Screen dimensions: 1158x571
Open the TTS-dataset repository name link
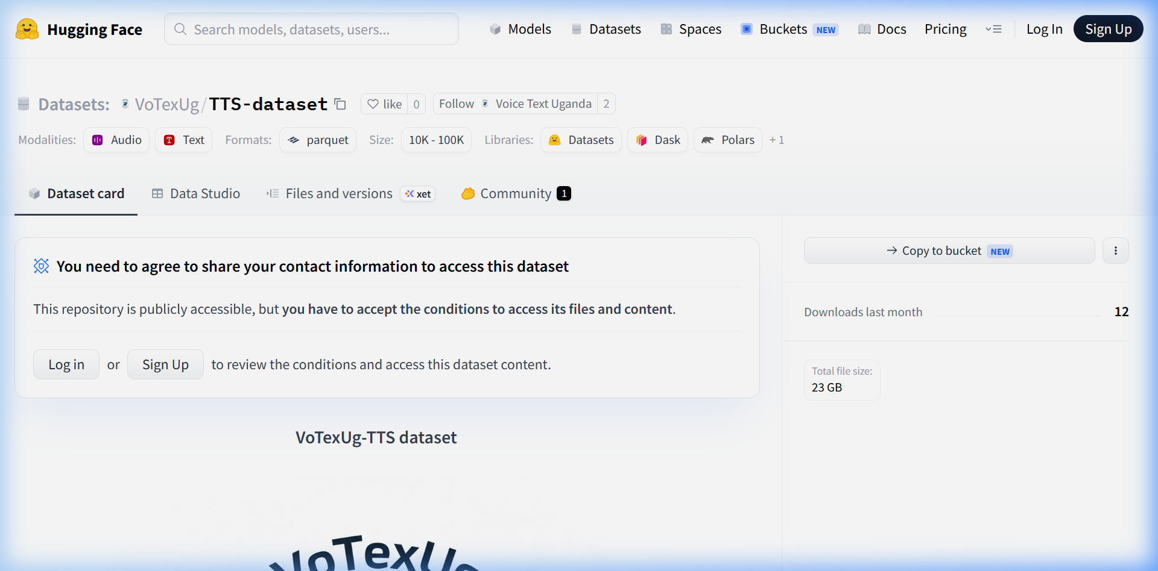click(x=268, y=104)
